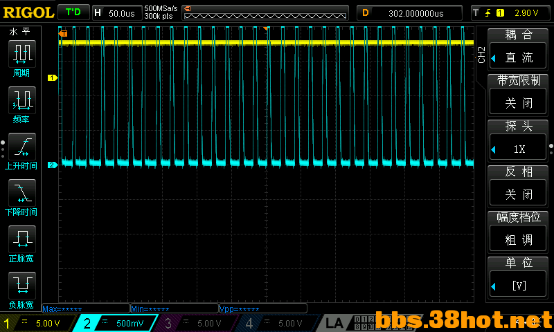Click the orange trigger position T marker
The width and height of the screenshot is (554, 332).
coord(63,33)
